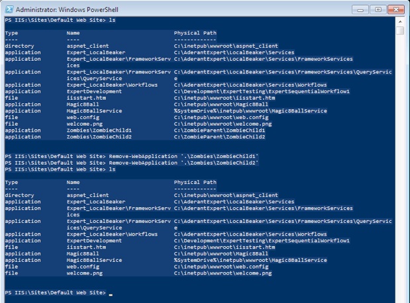Click the vertical scrollbar thumb
Image resolution: width=410 pixels, height=303 pixels.
400,31
